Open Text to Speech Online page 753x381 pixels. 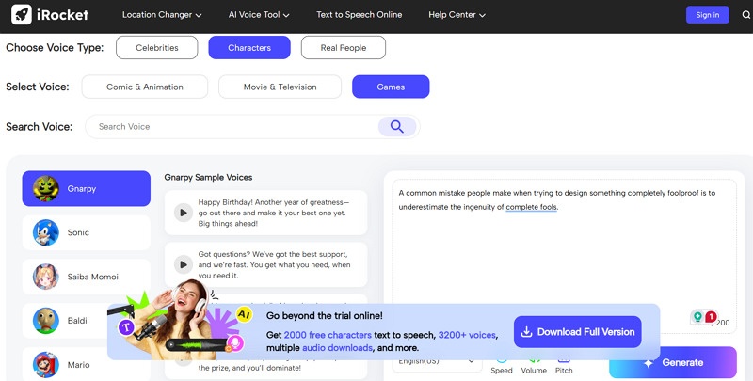(360, 15)
